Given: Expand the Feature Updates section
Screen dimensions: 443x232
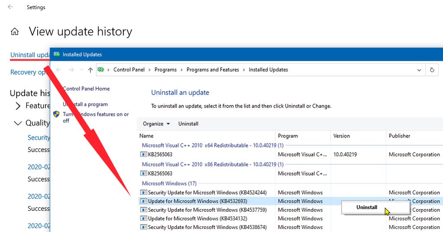Looking at the screenshot, I should [x=18, y=106].
